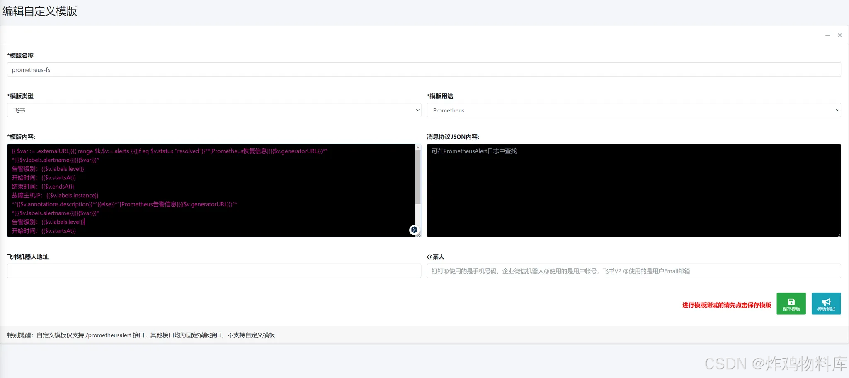Click the @某人 label

(x=436, y=257)
